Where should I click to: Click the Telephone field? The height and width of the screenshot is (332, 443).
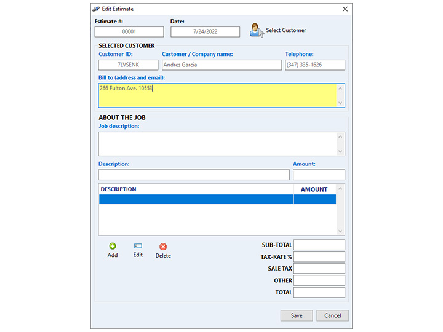click(315, 65)
